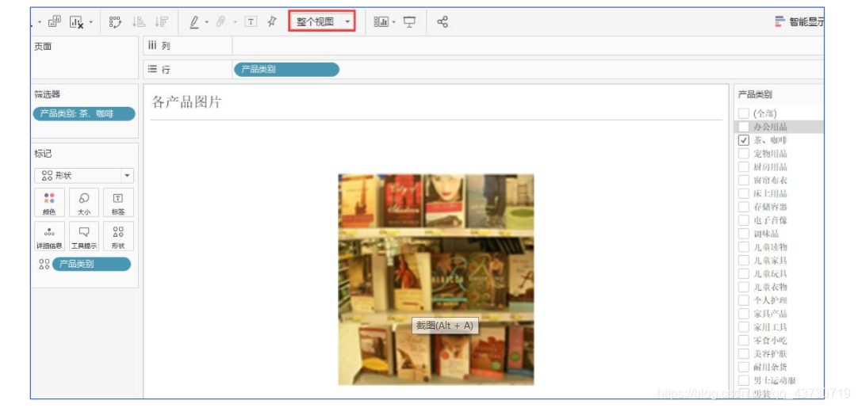
Task: Check the 儿童衣物 checkbox
Action: [x=744, y=287]
